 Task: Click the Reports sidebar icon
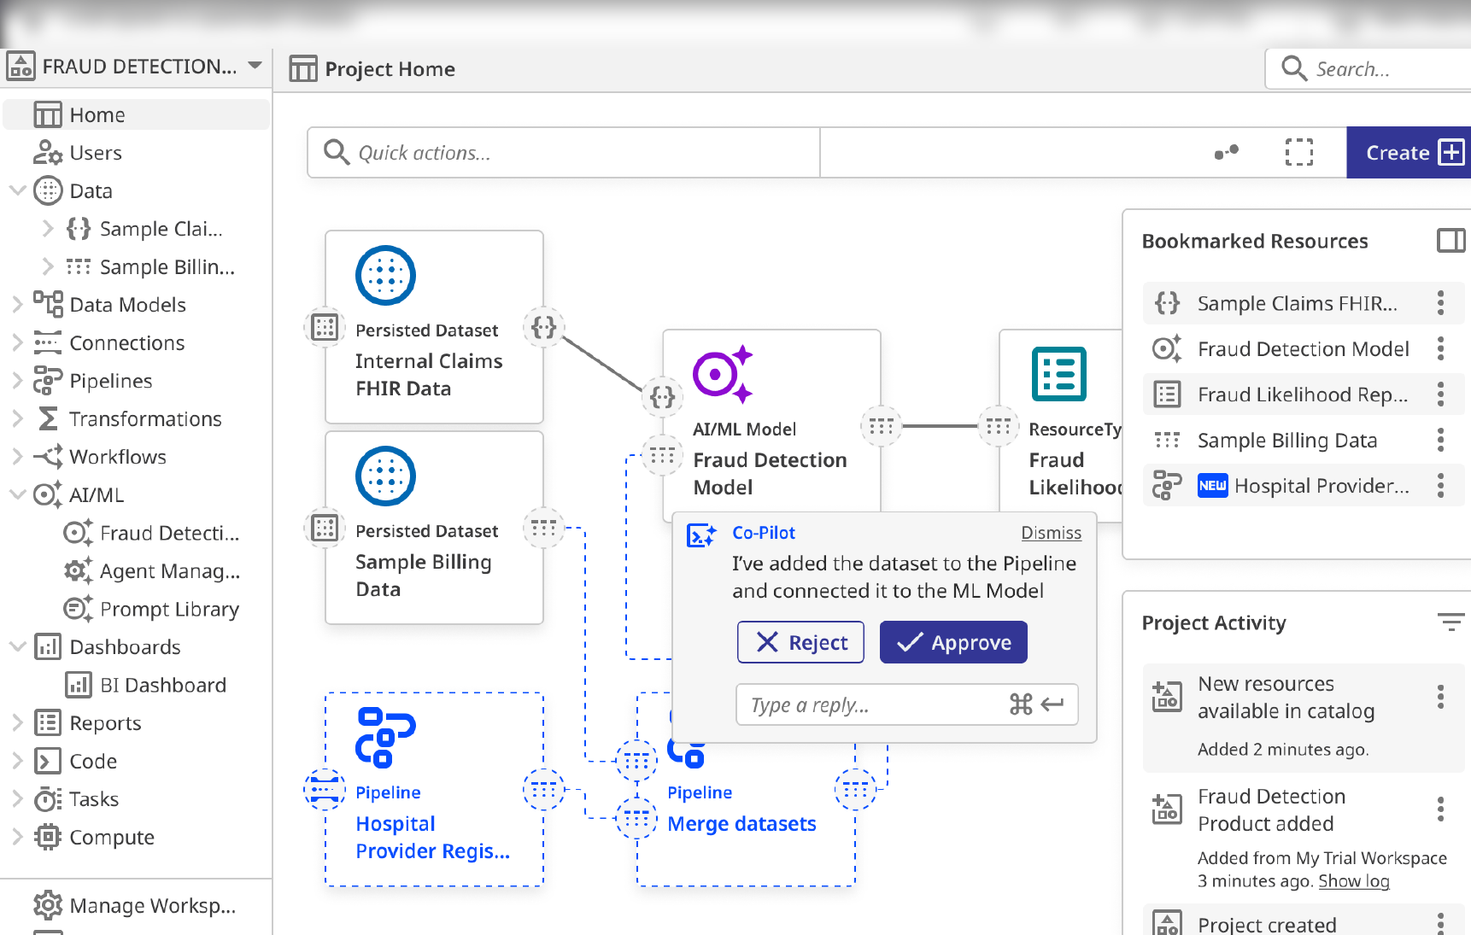point(48,722)
